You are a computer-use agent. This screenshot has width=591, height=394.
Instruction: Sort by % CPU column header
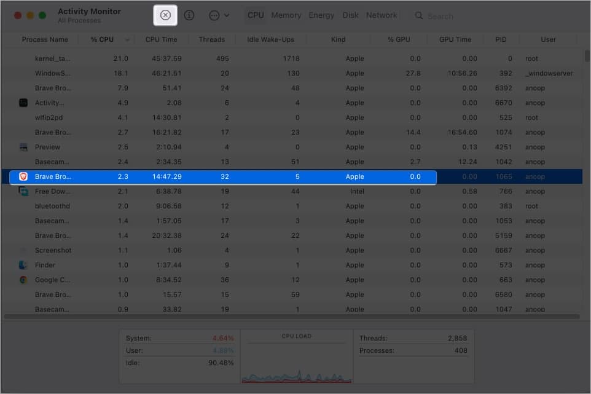tap(102, 39)
